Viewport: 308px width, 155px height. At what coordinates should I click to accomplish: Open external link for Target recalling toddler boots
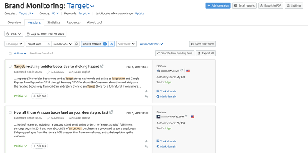coord(102,66)
